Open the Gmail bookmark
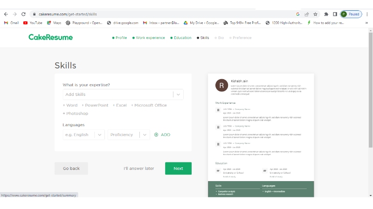The width and height of the screenshot is (373, 209). coord(11,22)
